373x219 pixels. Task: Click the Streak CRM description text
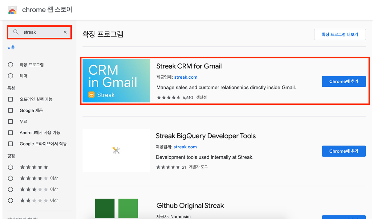tap(226, 88)
